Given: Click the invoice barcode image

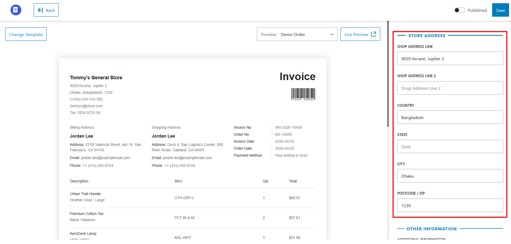Looking at the screenshot, I should (303, 94).
